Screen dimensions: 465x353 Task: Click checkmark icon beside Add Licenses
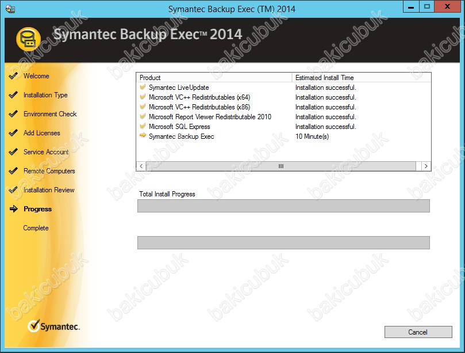13,133
